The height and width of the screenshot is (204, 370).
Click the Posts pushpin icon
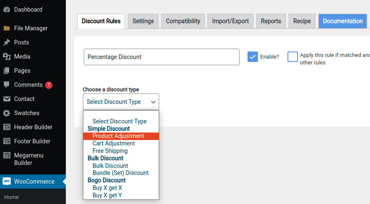click(x=7, y=42)
